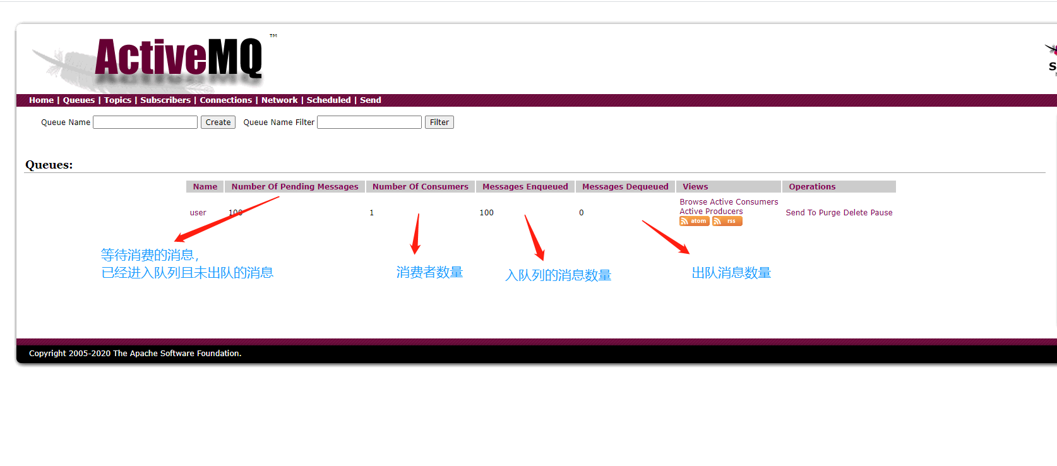Screen dimensions: 1057x466
Task: Click Messages Enqueued column header
Action: (525, 186)
